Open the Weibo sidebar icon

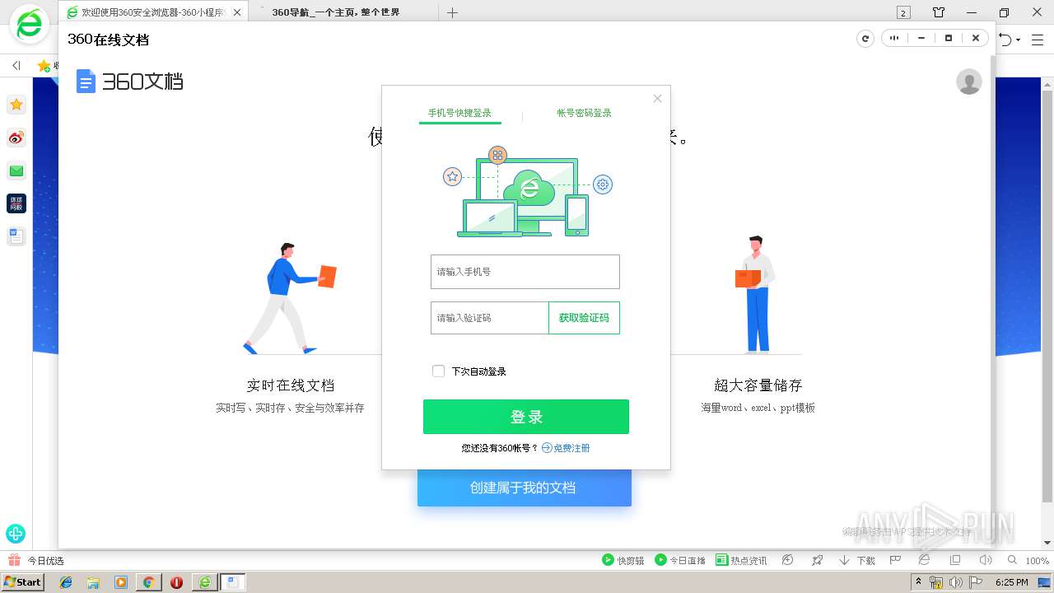tap(16, 138)
